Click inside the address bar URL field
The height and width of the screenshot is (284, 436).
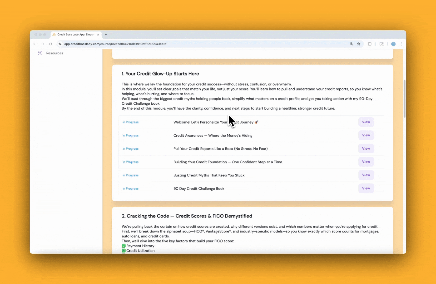pyautogui.click(x=184, y=44)
